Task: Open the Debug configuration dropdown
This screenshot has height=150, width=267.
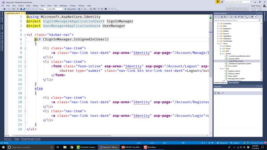Action: 43,9
